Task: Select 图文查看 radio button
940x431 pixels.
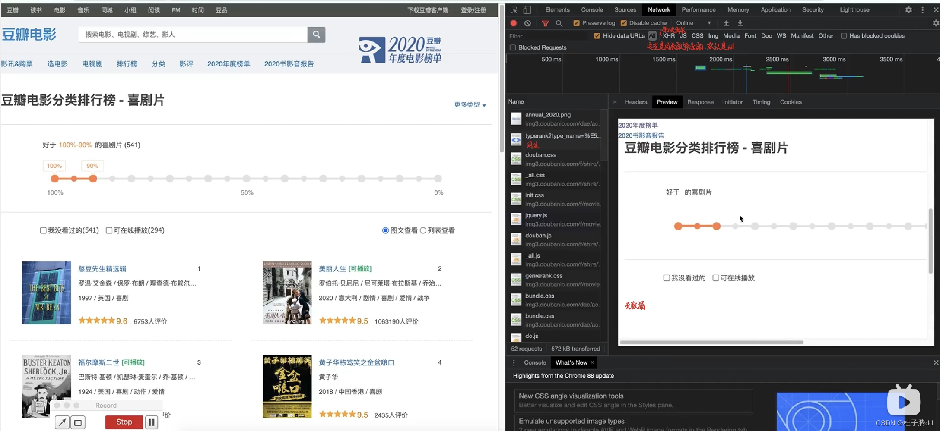Action: 385,230
